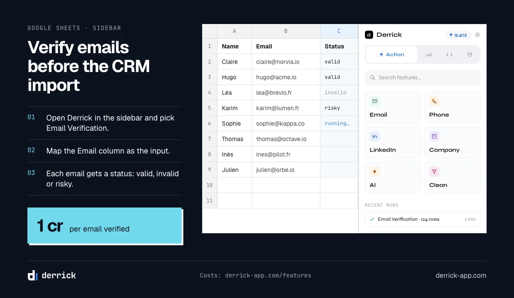Select column A header
Viewport: 514px width, 298px height.
[x=234, y=31]
